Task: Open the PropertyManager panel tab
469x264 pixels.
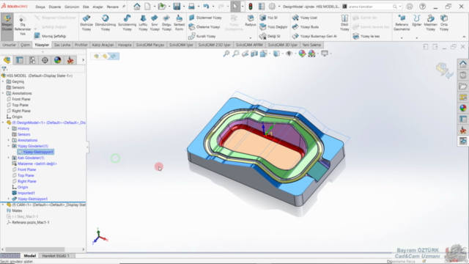Action: (x=20, y=60)
